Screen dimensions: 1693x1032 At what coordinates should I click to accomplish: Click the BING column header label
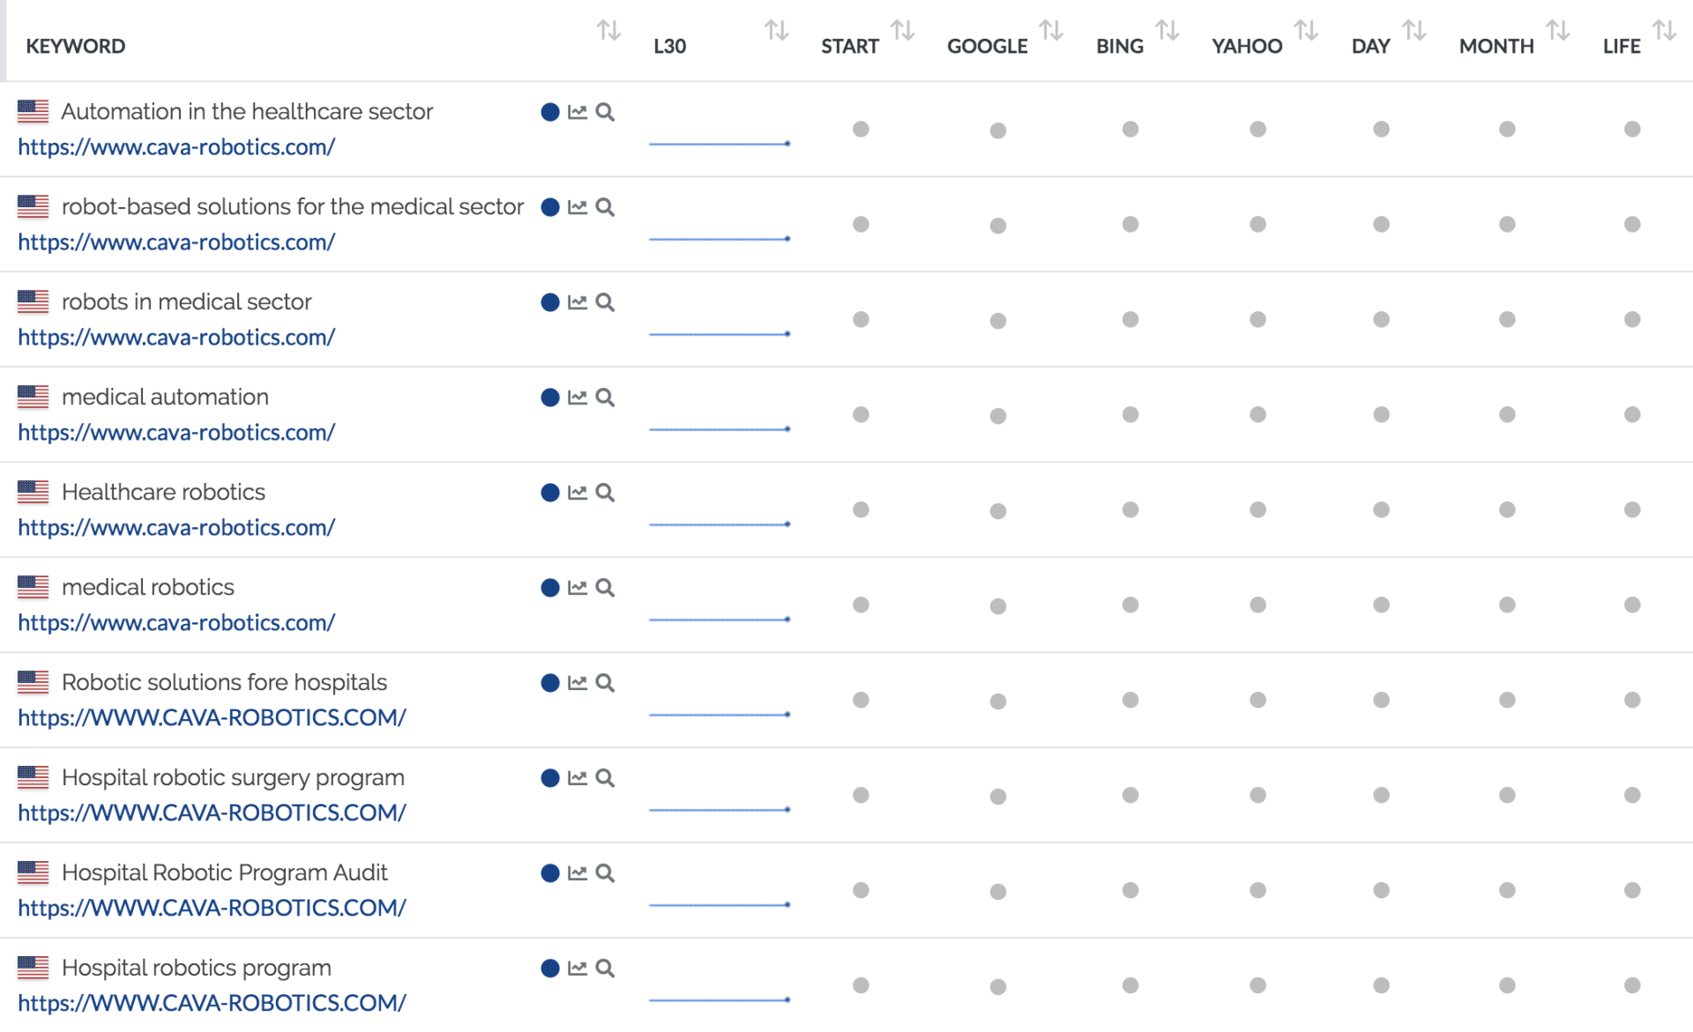[1120, 46]
